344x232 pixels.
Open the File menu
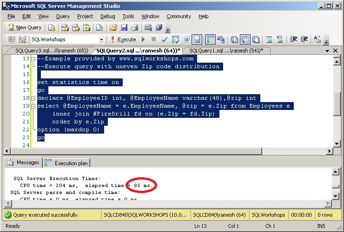click(11, 16)
